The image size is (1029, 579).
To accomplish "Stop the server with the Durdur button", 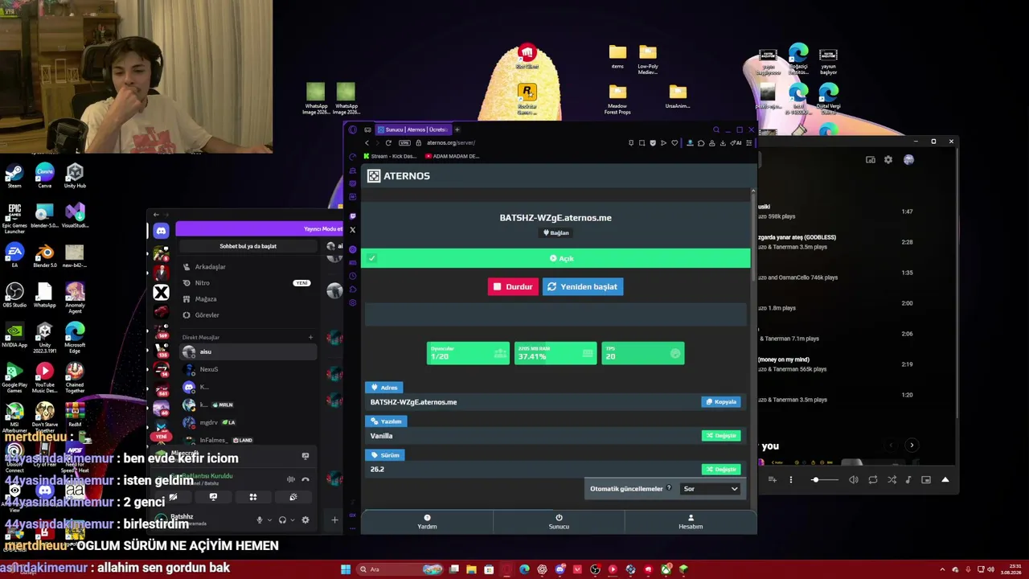I will click(x=513, y=286).
